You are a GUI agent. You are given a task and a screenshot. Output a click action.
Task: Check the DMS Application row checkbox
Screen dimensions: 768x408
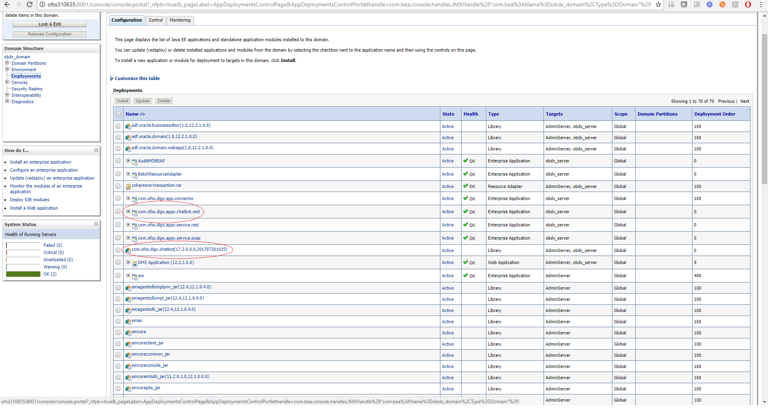coord(118,262)
